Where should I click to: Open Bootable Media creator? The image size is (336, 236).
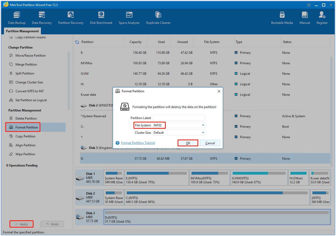pyautogui.click(x=282, y=17)
